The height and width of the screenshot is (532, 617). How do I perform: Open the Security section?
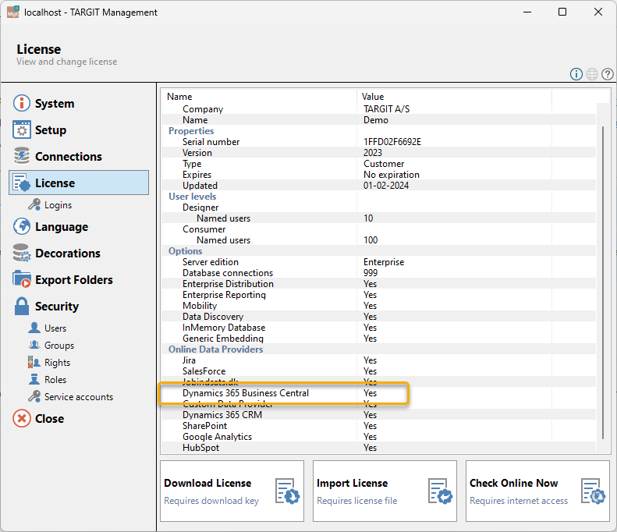click(x=57, y=306)
